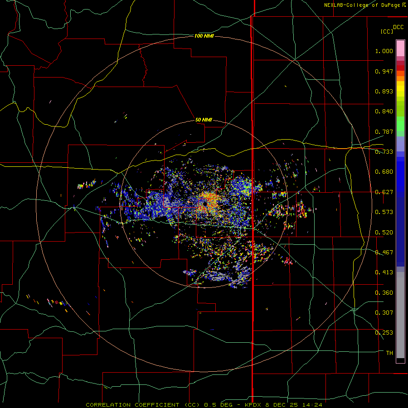Select the 0.253 scale value

(384, 333)
